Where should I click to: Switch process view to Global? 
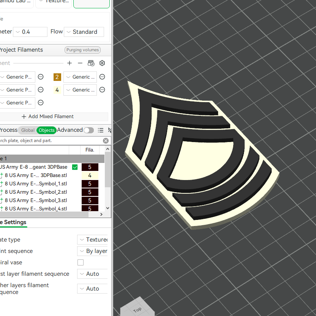pyautogui.click(x=28, y=130)
